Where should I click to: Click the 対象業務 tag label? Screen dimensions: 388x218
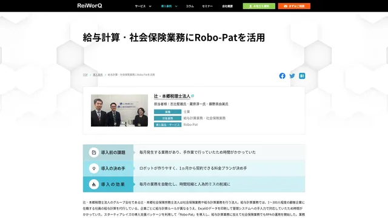pyautogui.click(x=167, y=118)
